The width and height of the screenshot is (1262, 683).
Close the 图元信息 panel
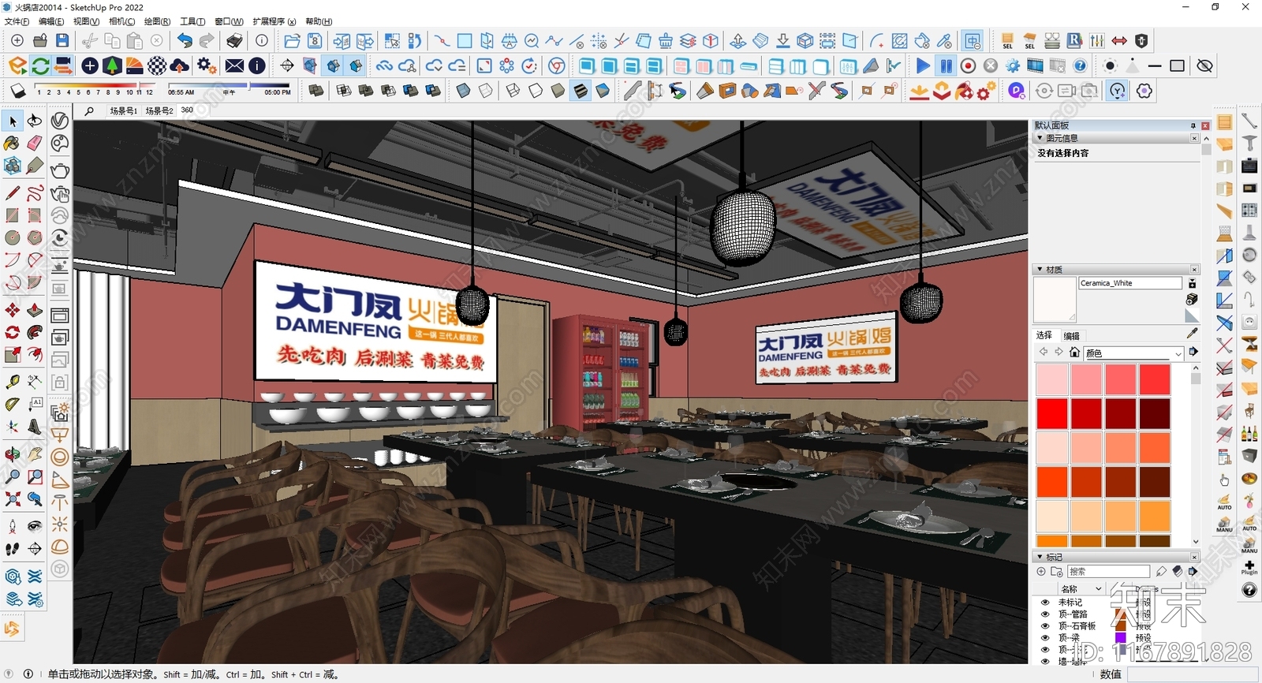pos(1194,138)
